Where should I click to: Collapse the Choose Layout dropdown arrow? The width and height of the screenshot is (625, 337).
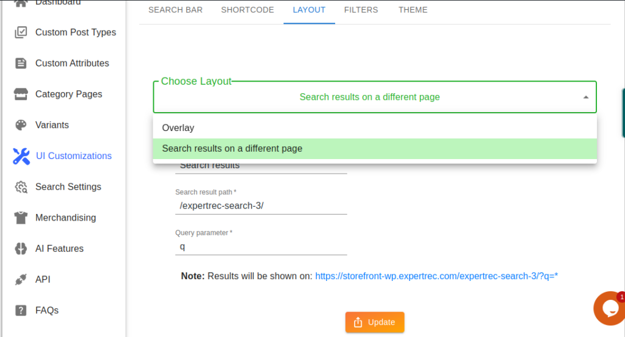(585, 98)
